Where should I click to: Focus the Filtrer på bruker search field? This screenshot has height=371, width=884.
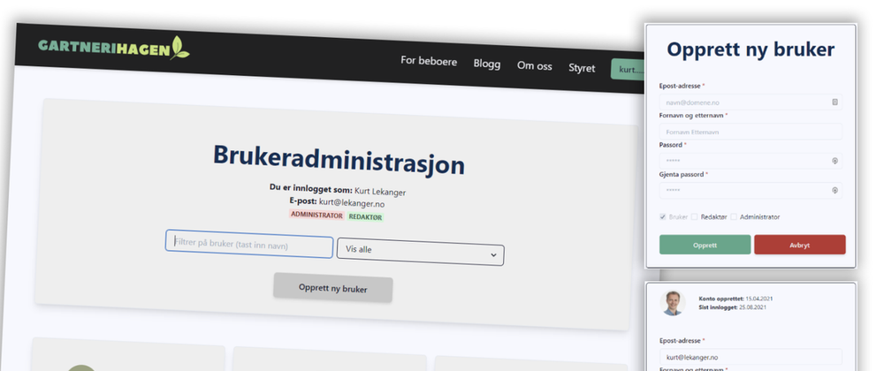click(249, 245)
